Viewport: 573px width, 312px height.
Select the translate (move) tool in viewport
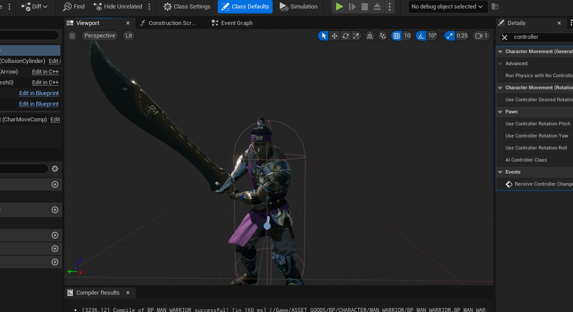[x=334, y=36]
